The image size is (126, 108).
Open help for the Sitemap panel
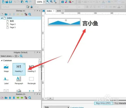35,11
